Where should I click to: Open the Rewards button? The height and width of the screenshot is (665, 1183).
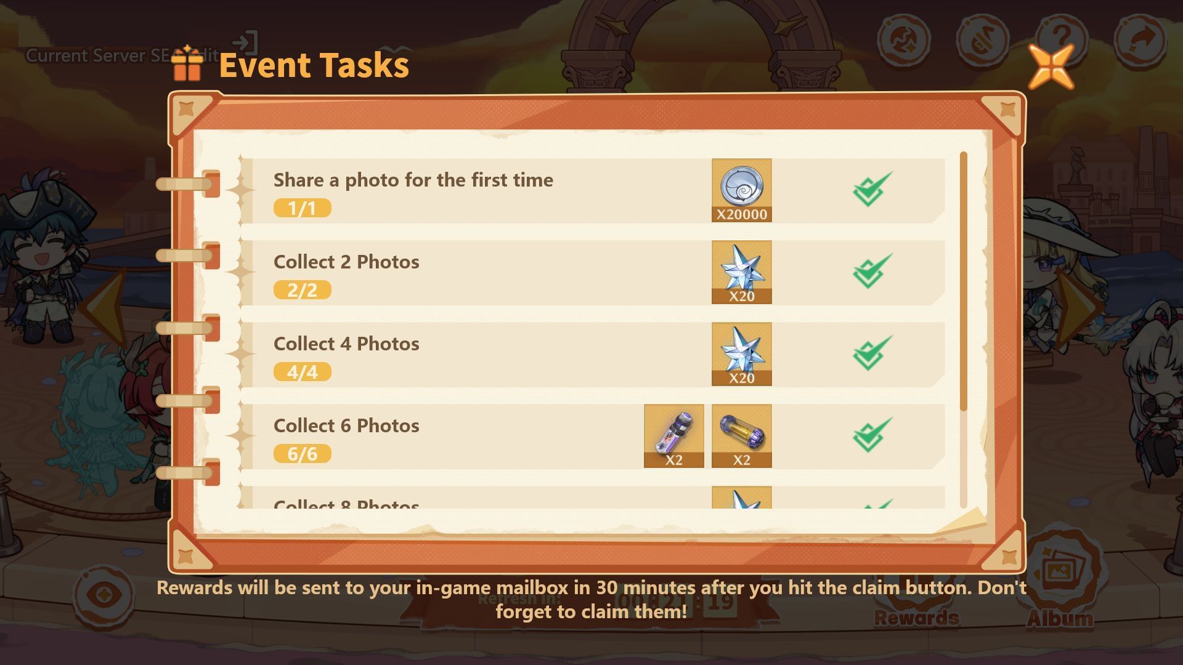(x=916, y=603)
